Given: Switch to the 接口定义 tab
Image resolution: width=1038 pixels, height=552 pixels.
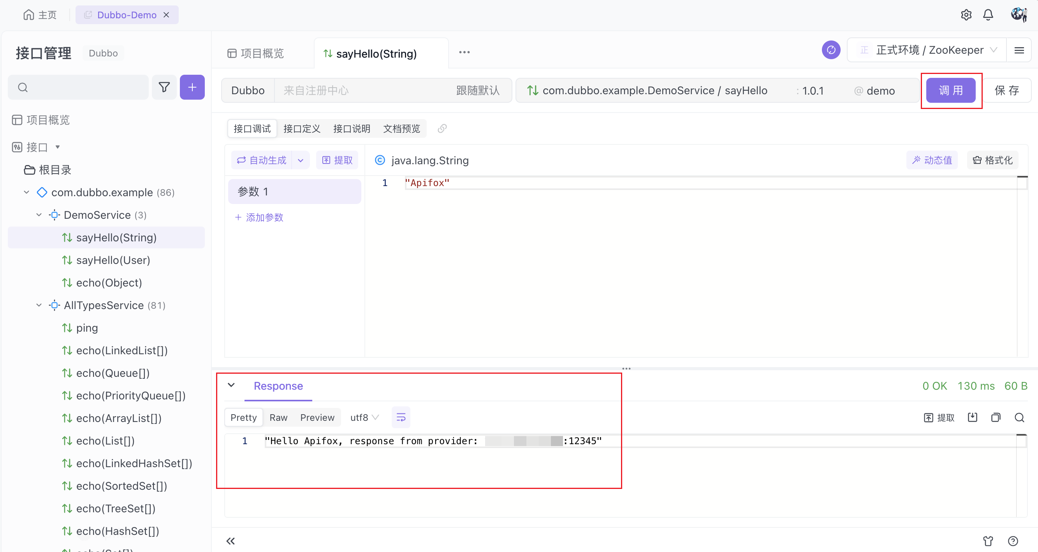Looking at the screenshot, I should pyautogui.click(x=302, y=128).
